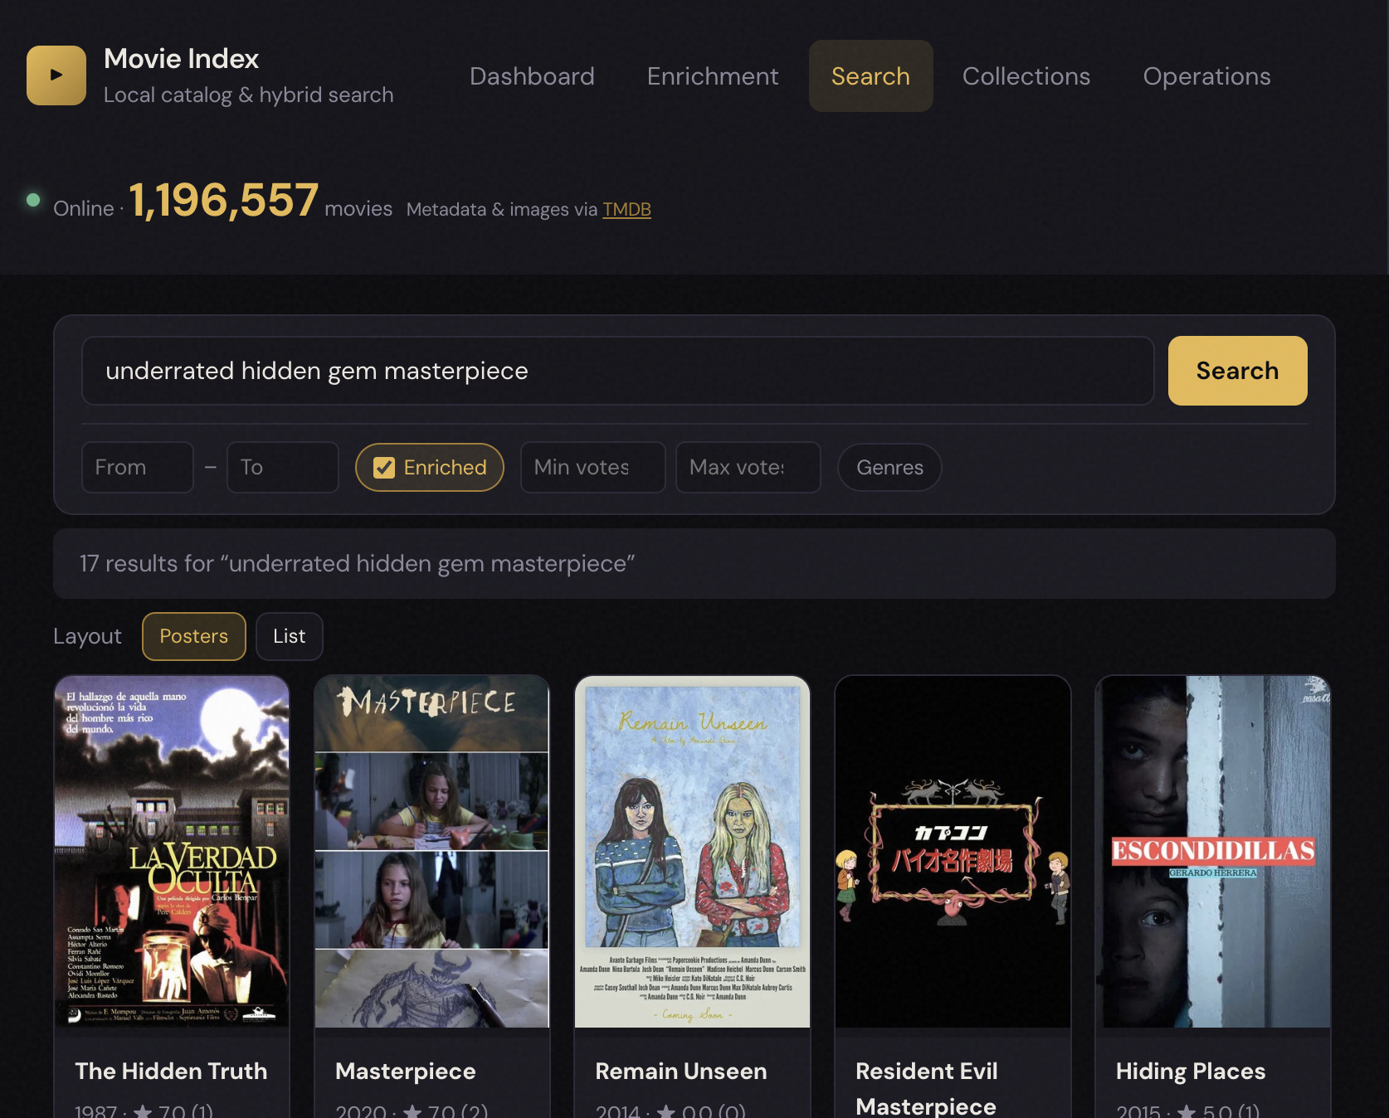The width and height of the screenshot is (1389, 1118).
Task: Open the TMDB attribution link
Action: click(626, 210)
